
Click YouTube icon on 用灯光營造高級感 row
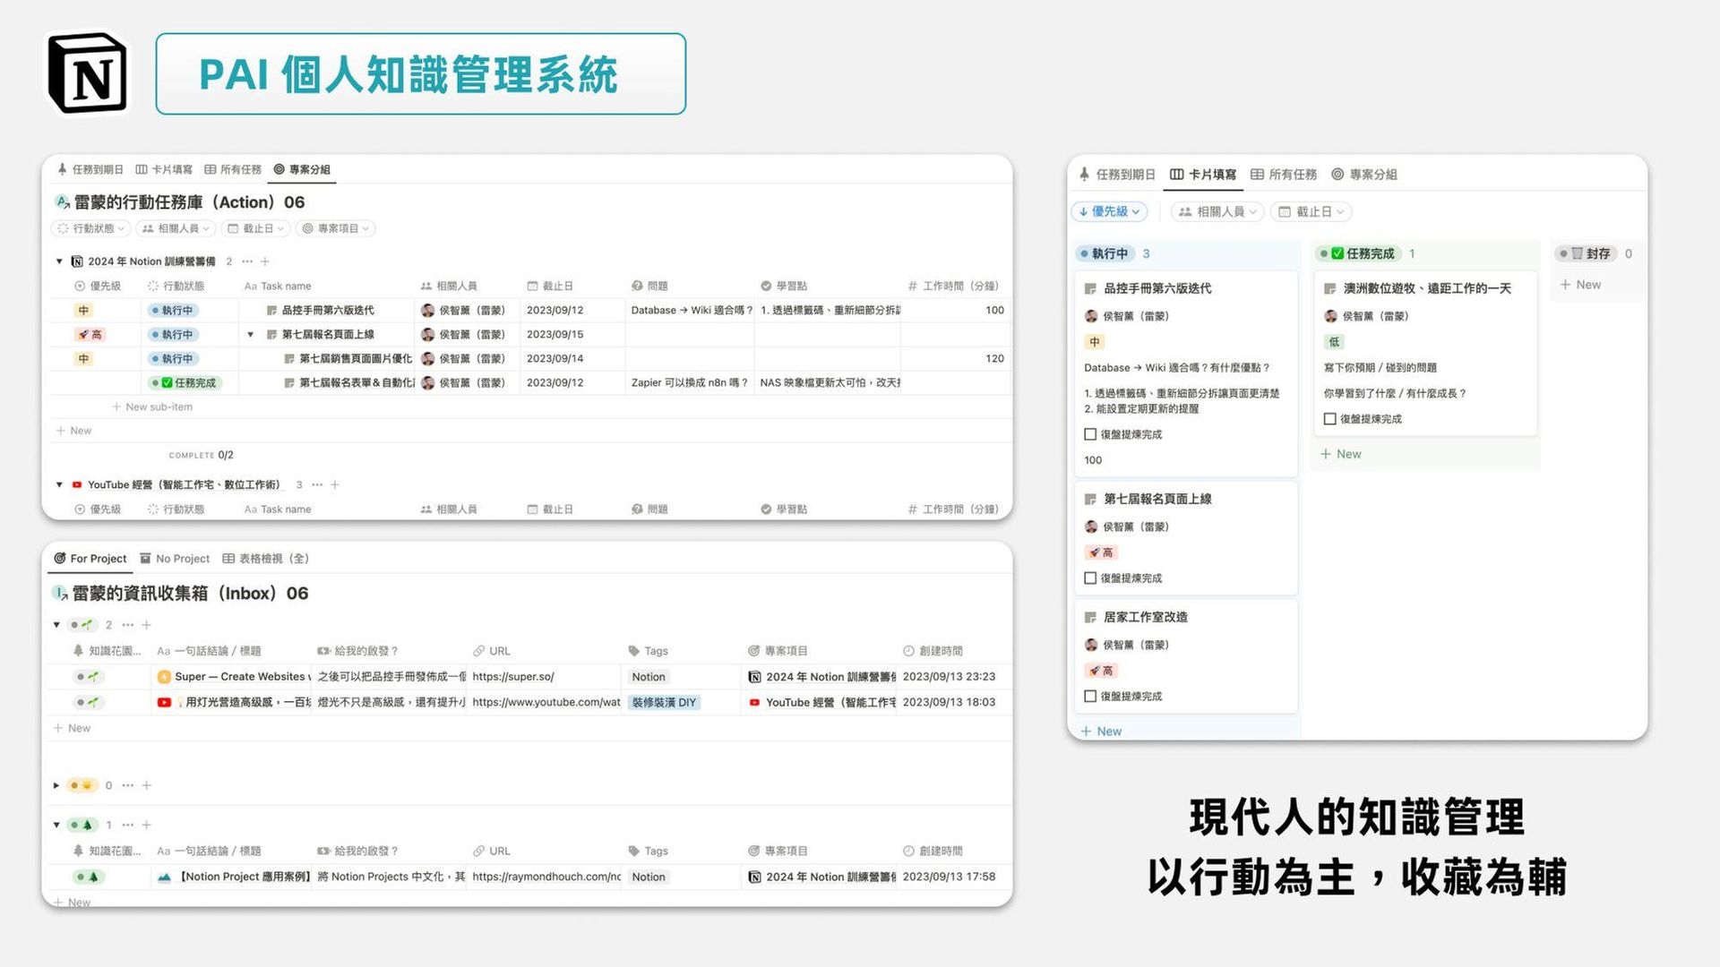point(164,703)
